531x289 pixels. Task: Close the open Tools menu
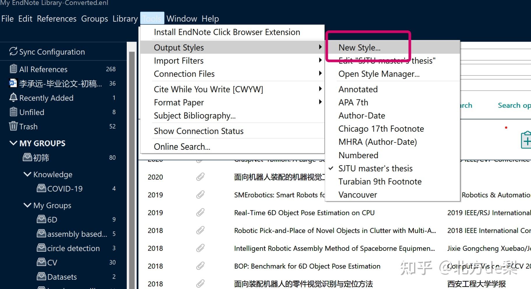[x=152, y=19]
